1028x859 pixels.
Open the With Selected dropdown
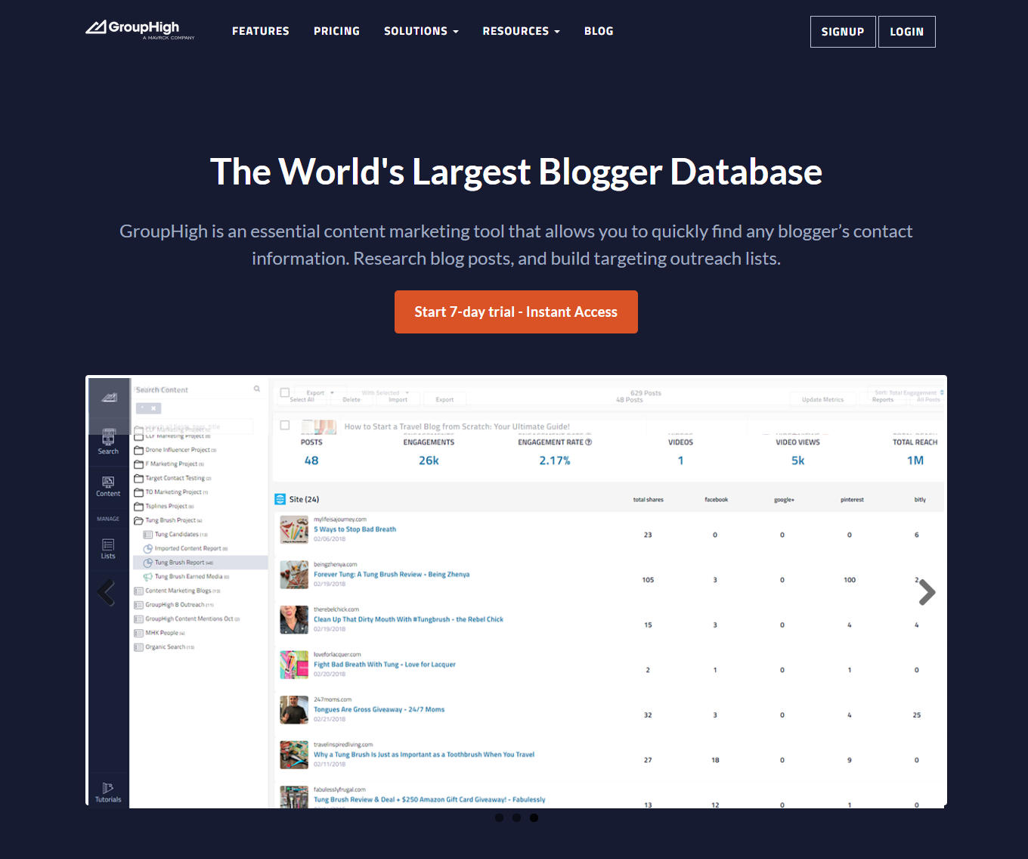tap(385, 392)
